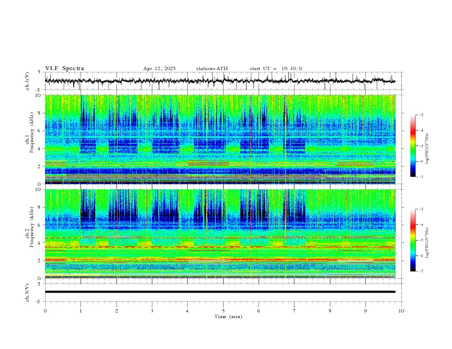The width and height of the screenshot is (452, 349).
Task: Click the "-3" label on ch.1 color bar
Action: pos(421,115)
